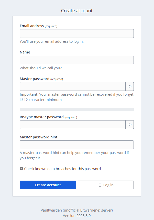
Task: Select the Master password input field
Action: coord(73,86)
